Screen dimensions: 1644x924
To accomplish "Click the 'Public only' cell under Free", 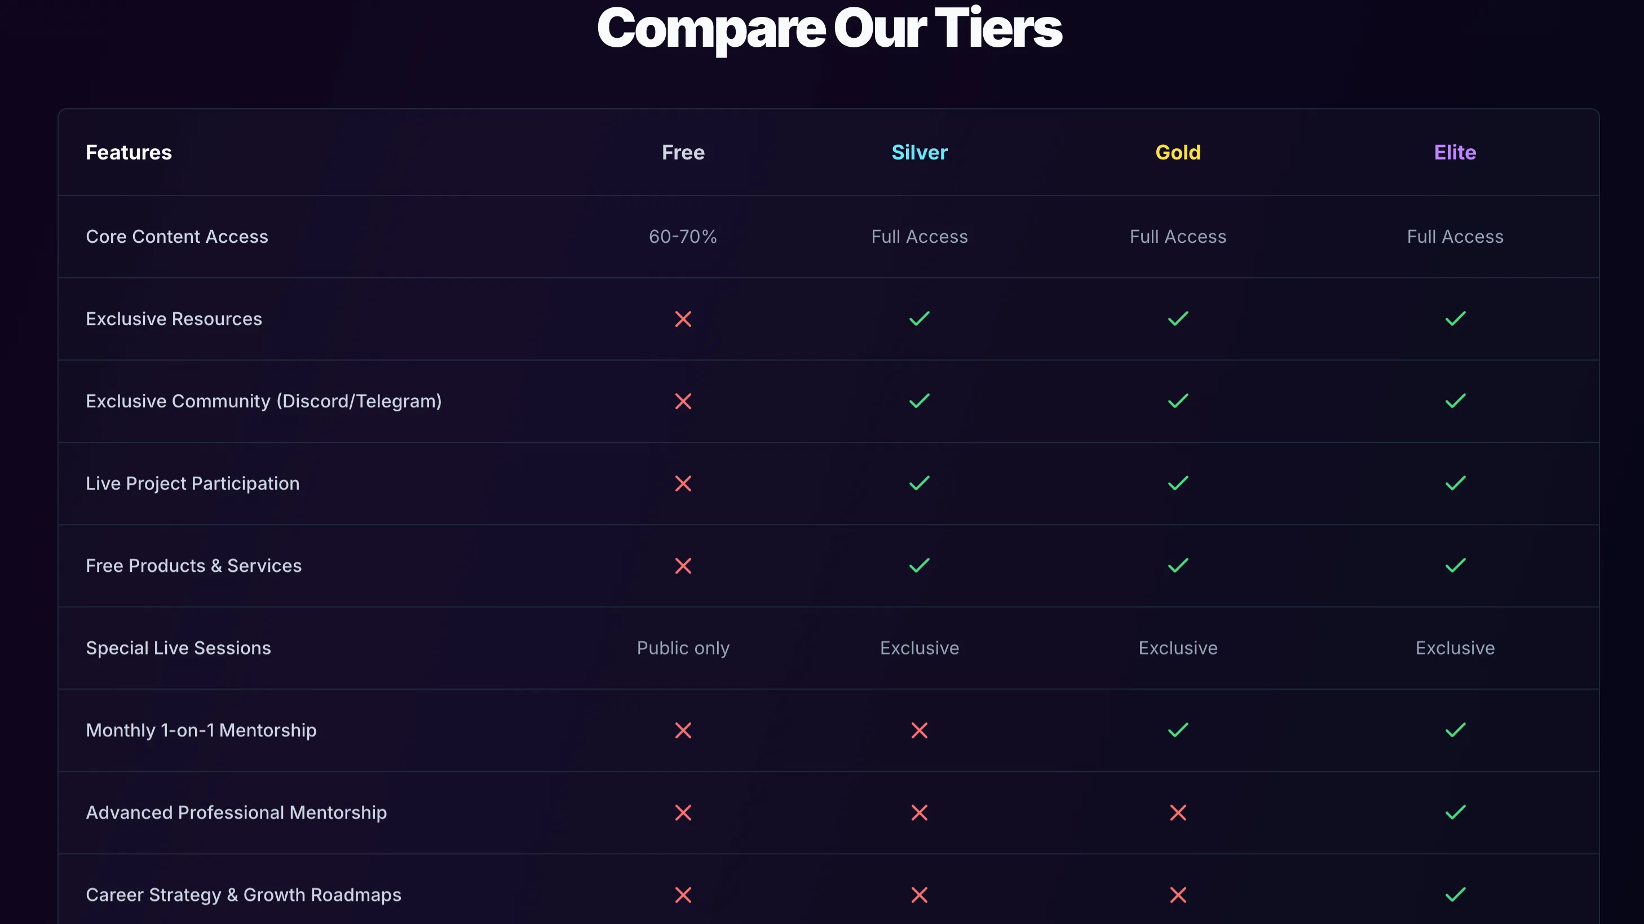I will pos(683,648).
